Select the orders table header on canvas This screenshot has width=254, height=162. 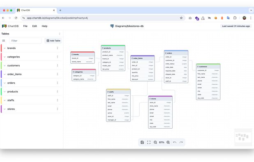click(176, 53)
